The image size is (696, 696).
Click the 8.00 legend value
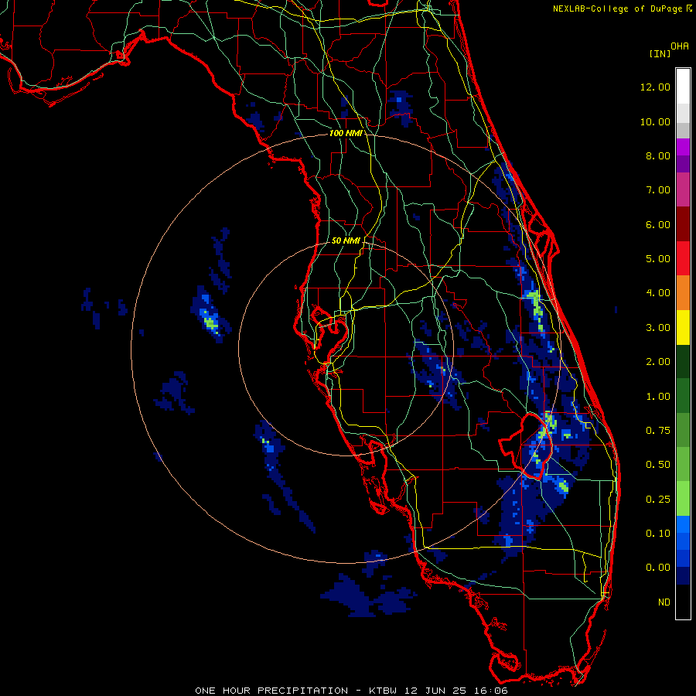(x=658, y=155)
